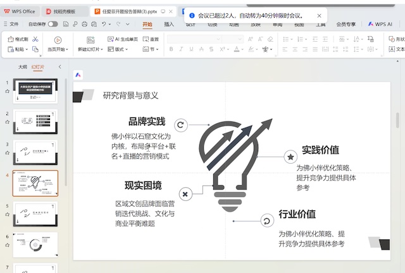Toggle the star mark beside slide 5
Screen dimensions: 405x273
[x=7, y=215]
